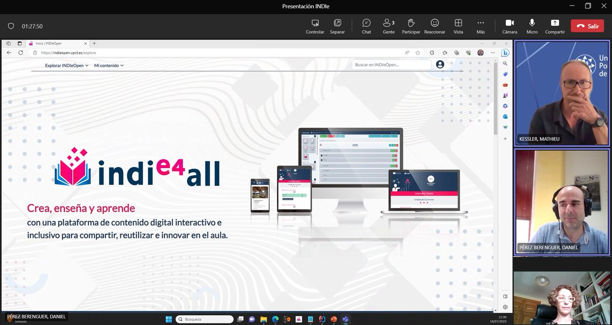
Task: Start sharing with the Compartir button
Action: (x=555, y=26)
